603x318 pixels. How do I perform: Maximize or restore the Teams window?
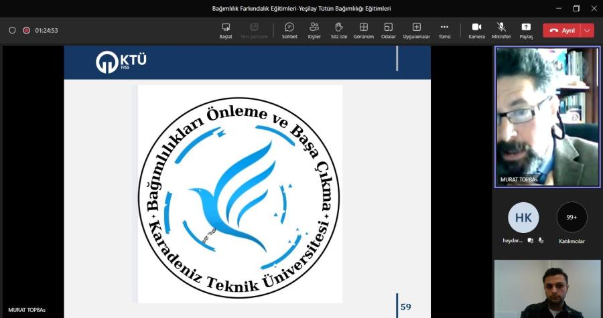point(576,9)
